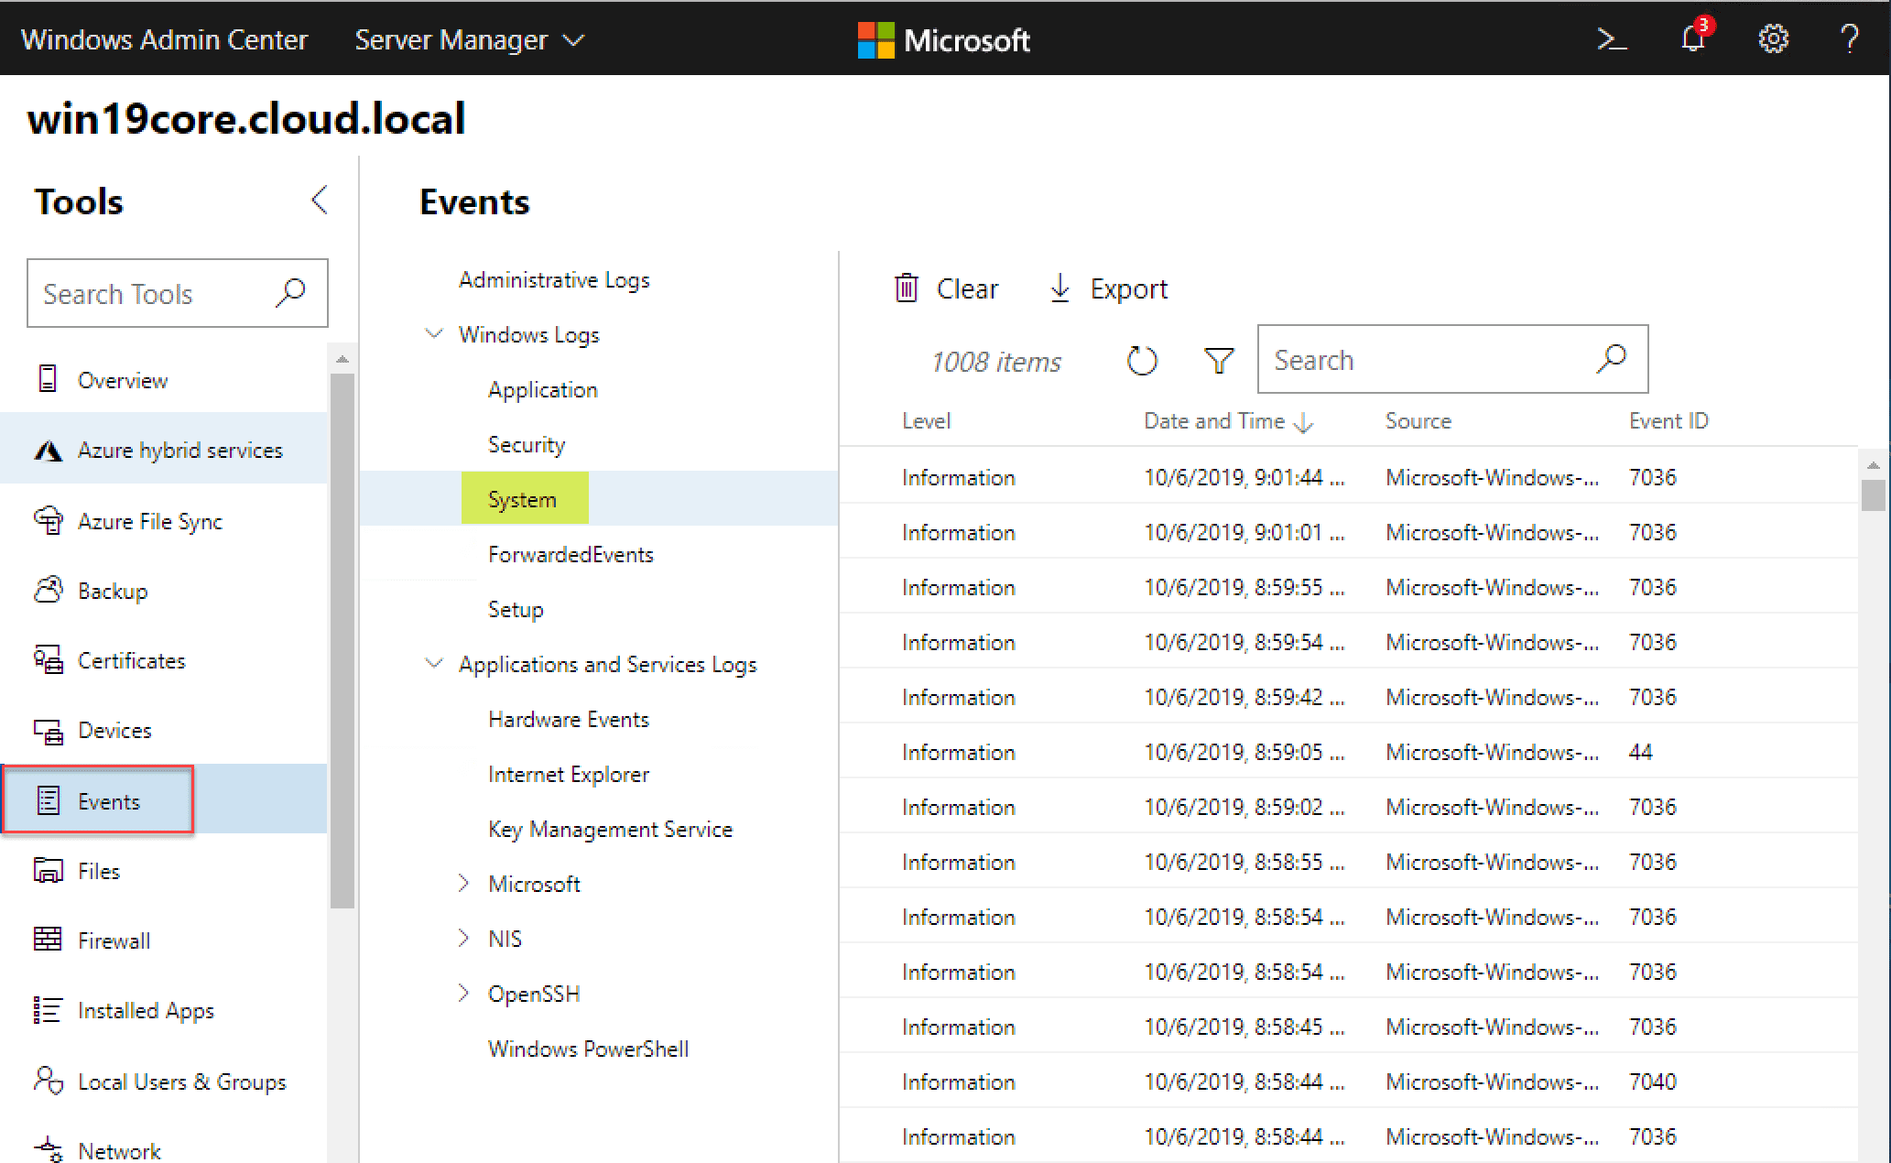The height and width of the screenshot is (1163, 1891).
Task: Refresh the events list
Action: pos(1142,361)
